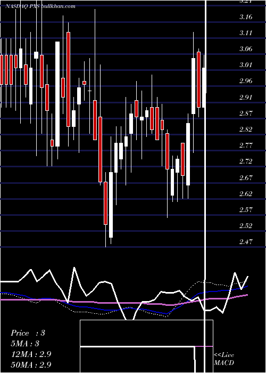Click the 3.16 price axis label
This screenshot has width=266, height=373.
point(246,17)
